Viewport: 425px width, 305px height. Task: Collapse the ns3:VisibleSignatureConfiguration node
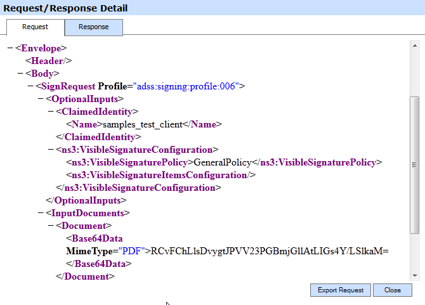pyautogui.click(x=50, y=150)
